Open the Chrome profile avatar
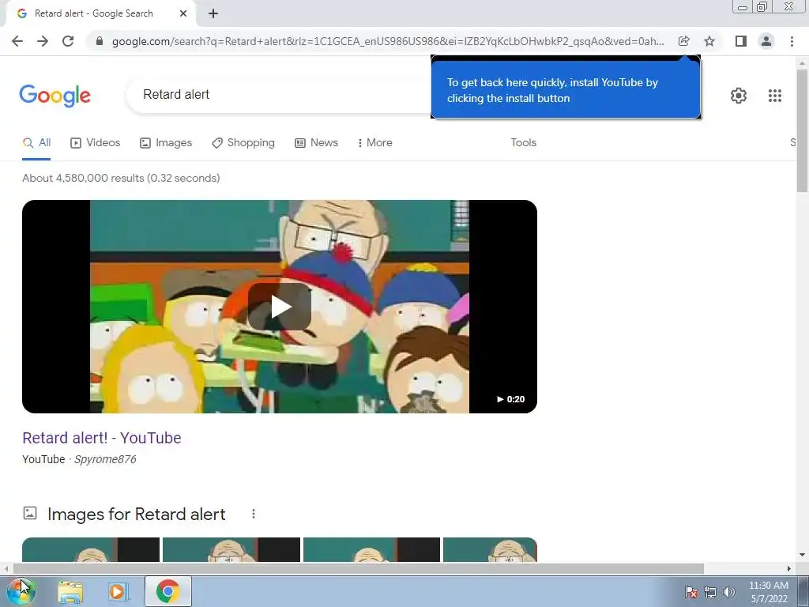This screenshot has width=809, height=607. (x=766, y=41)
